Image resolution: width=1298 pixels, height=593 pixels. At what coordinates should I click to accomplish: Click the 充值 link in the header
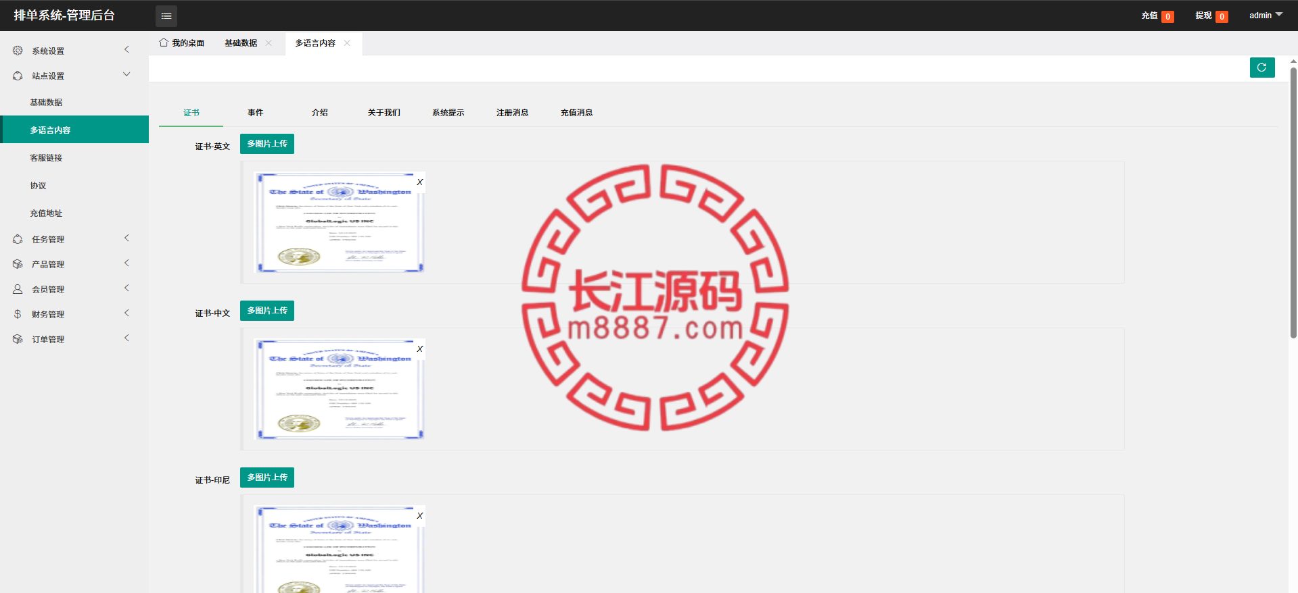(1149, 16)
